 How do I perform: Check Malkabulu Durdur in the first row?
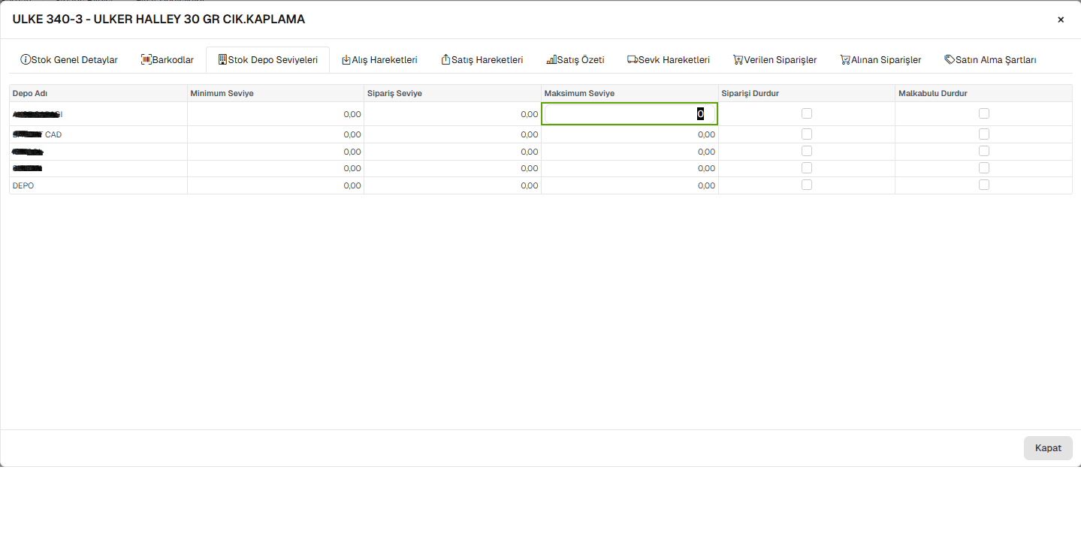coord(984,113)
